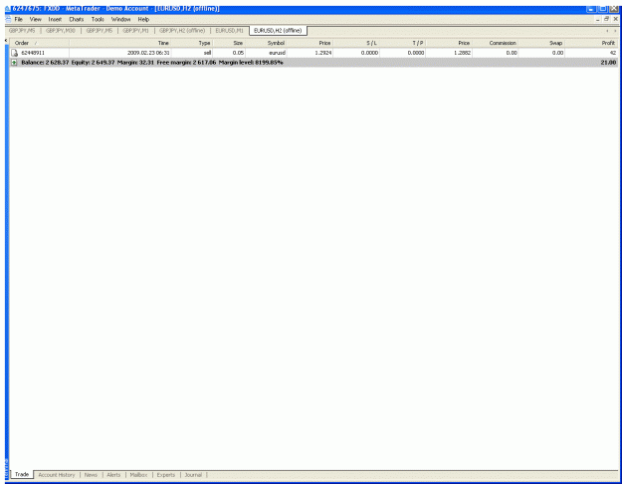The height and width of the screenshot is (484, 622).
Task: Click the open time 2009.02.23 06:31
Action: pos(148,53)
